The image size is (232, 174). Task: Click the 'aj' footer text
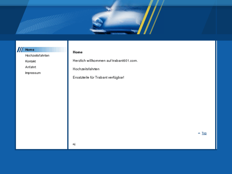tap(74, 144)
